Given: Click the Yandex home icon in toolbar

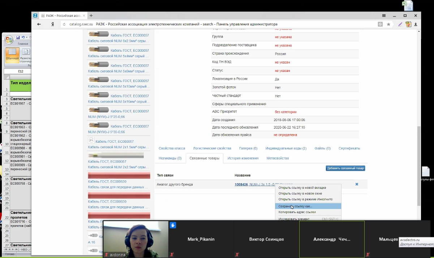Looking at the screenshot, I should (53, 24).
